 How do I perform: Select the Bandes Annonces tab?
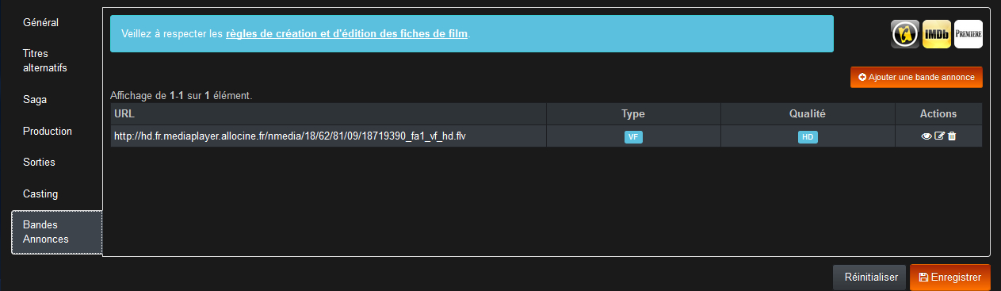pos(57,232)
